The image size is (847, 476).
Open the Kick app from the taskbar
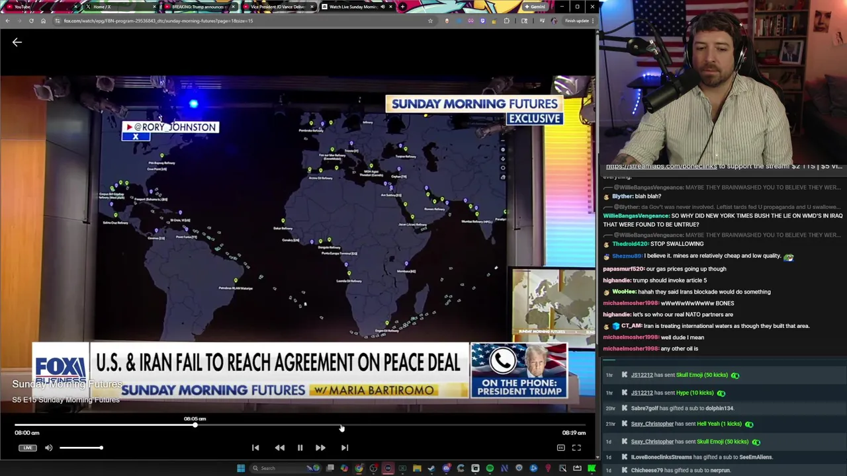[x=592, y=468]
